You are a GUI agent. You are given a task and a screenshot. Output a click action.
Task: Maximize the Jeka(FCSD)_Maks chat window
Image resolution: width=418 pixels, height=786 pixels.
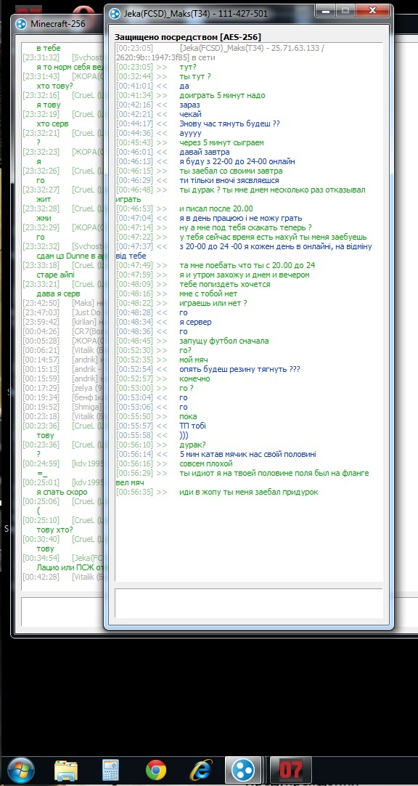click(x=345, y=10)
